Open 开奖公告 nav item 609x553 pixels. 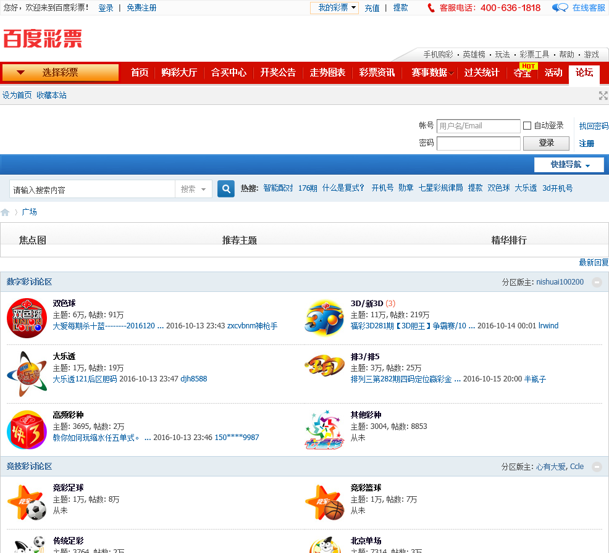point(278,73)
